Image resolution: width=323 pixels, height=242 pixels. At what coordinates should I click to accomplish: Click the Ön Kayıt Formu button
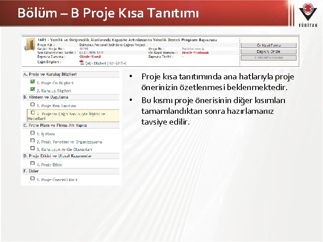click(x=269, y=45)
